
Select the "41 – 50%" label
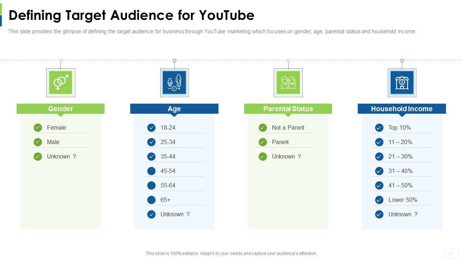(x=400, y=185)
